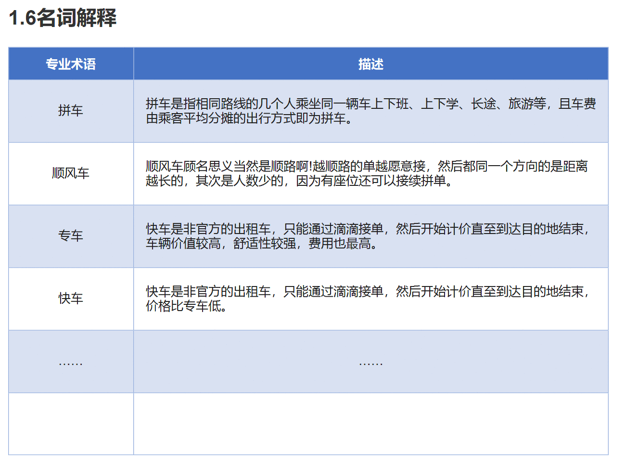The height and width of the screenshot is (469, 626).
Task: Select the 快车 term cell
Action: (71, 299)
